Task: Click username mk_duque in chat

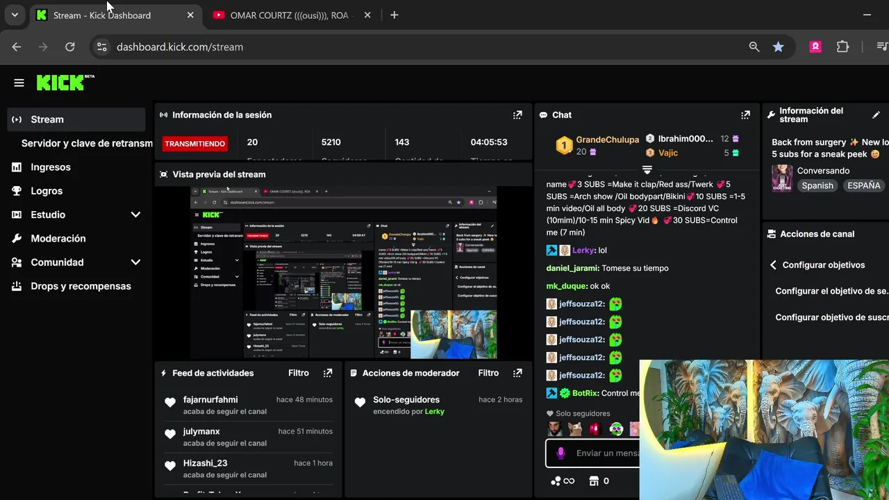Action: coord(567,286)
